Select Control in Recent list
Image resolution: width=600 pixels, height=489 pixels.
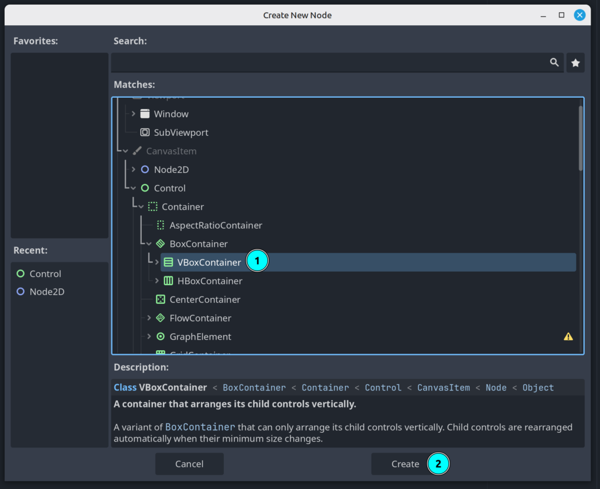(x=45, y=273)
